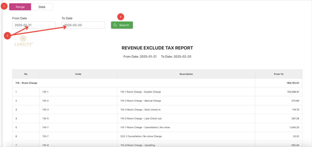Screen dimensions: 312x147
Task: Click the magnifier icon in Search button
Action: click(115, 25)
